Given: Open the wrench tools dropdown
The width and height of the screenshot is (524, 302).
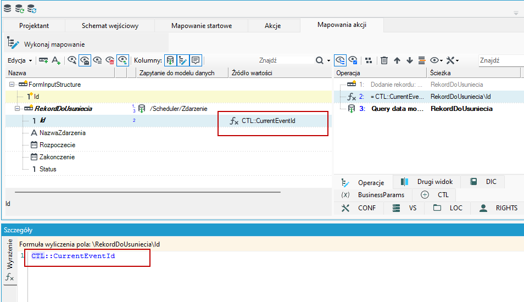Looking at the screenshot, I should tap(453, 60).
